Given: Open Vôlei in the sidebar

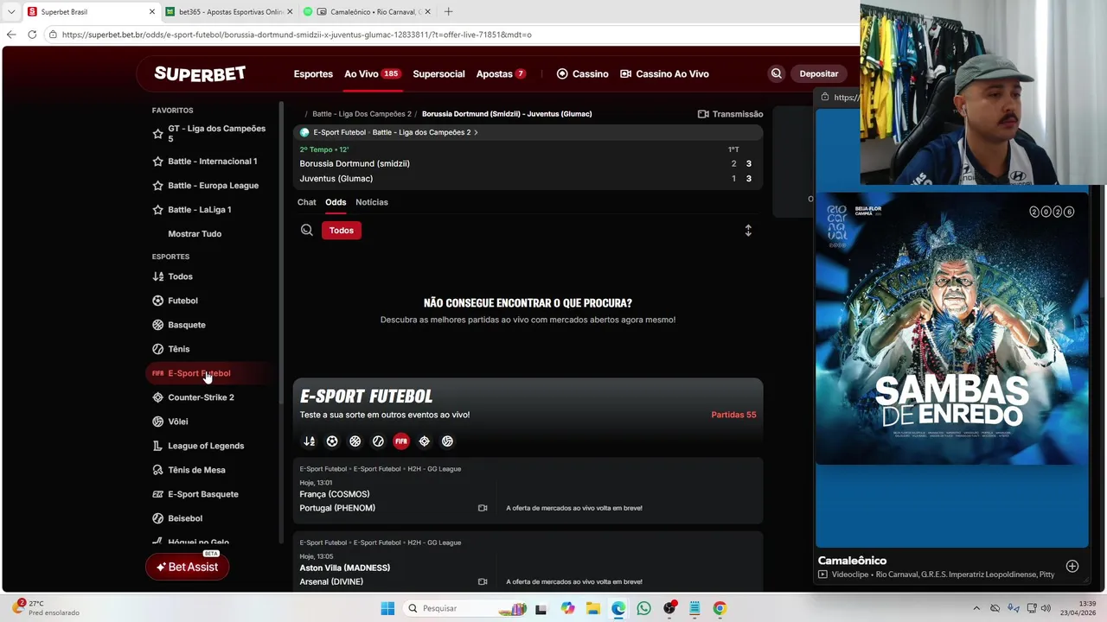Looking at the screenshot, I should pyautogui.click(x=177, y=422).
